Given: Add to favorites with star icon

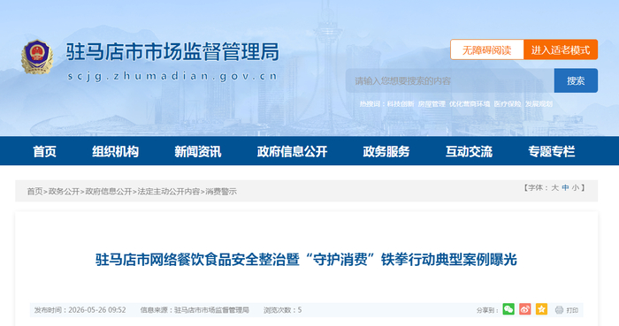Looking at the screenshot, I should [x=541, y=309].
